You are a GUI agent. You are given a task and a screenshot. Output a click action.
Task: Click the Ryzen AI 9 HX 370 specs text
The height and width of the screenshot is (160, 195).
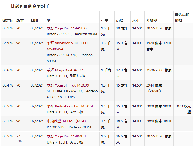click(x=70, y=58)
